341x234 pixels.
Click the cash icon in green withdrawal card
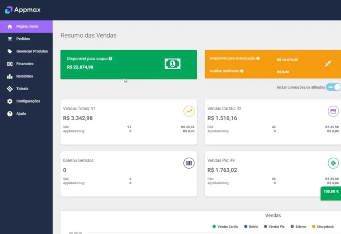click(x=173, y=64)
